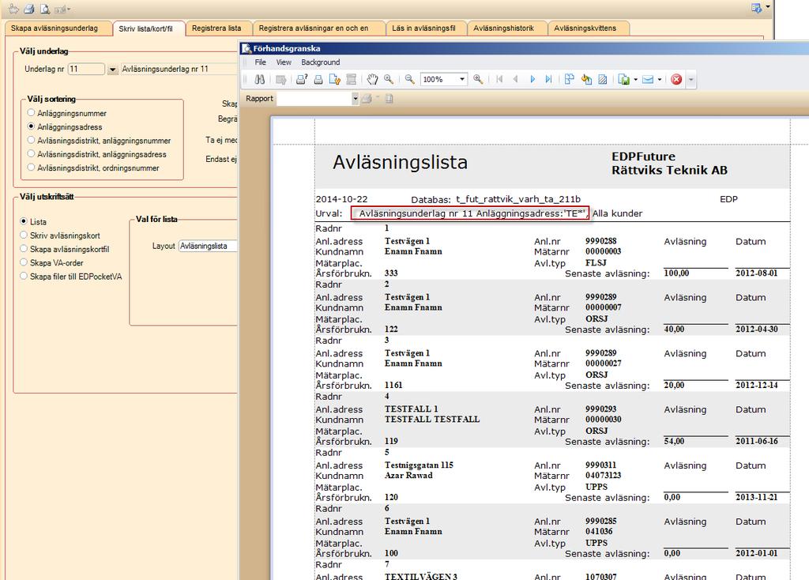This screenshot has width=809, height=580.
Task: Open the toolbar options arrow after red X
Action: click(690, 80)
